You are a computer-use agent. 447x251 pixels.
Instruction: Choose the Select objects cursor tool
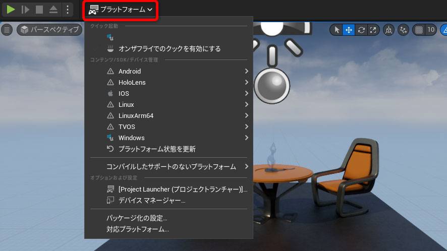[337, 30]
